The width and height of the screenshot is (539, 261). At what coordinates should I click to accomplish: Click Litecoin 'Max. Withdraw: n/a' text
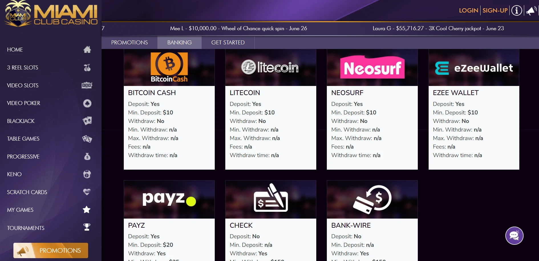click(255, 138)
